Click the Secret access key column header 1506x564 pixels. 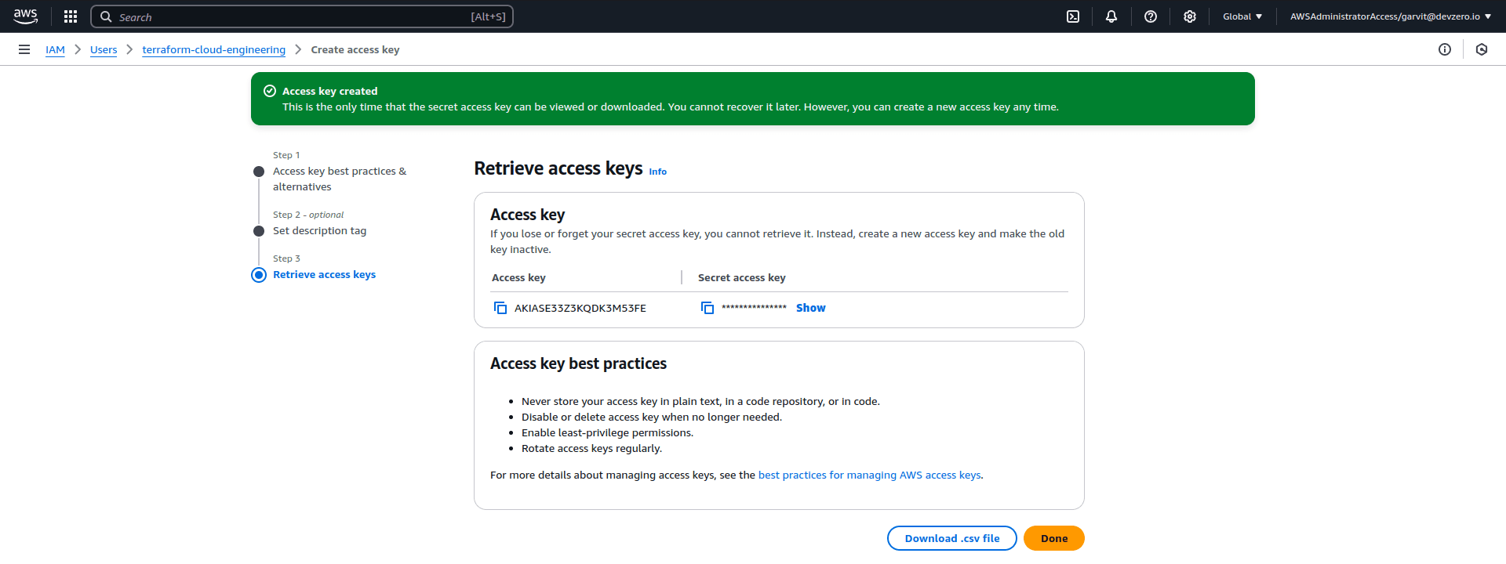point(741,277)
